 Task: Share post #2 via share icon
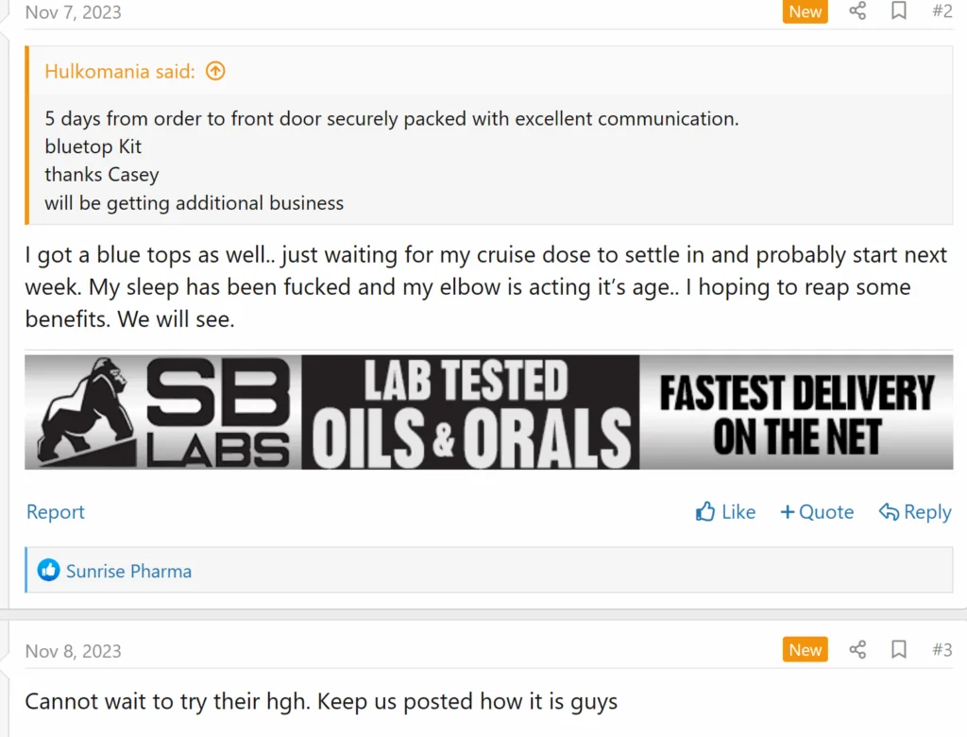857,11
